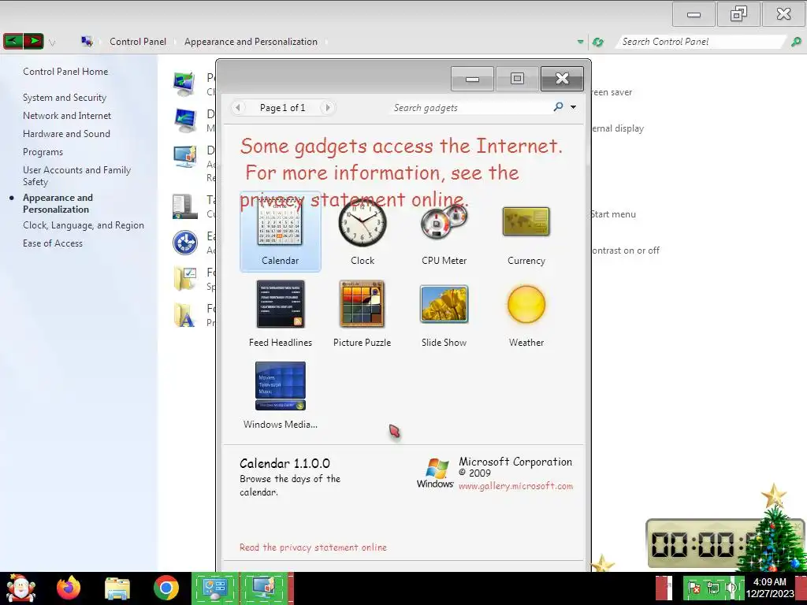Click Taskbar and Start Menu icon
Screen dimensions: 807x605
184,206
